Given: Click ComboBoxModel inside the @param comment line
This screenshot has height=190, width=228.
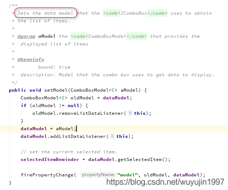Looking at the screenshot, I should click(x=107, y=36).
